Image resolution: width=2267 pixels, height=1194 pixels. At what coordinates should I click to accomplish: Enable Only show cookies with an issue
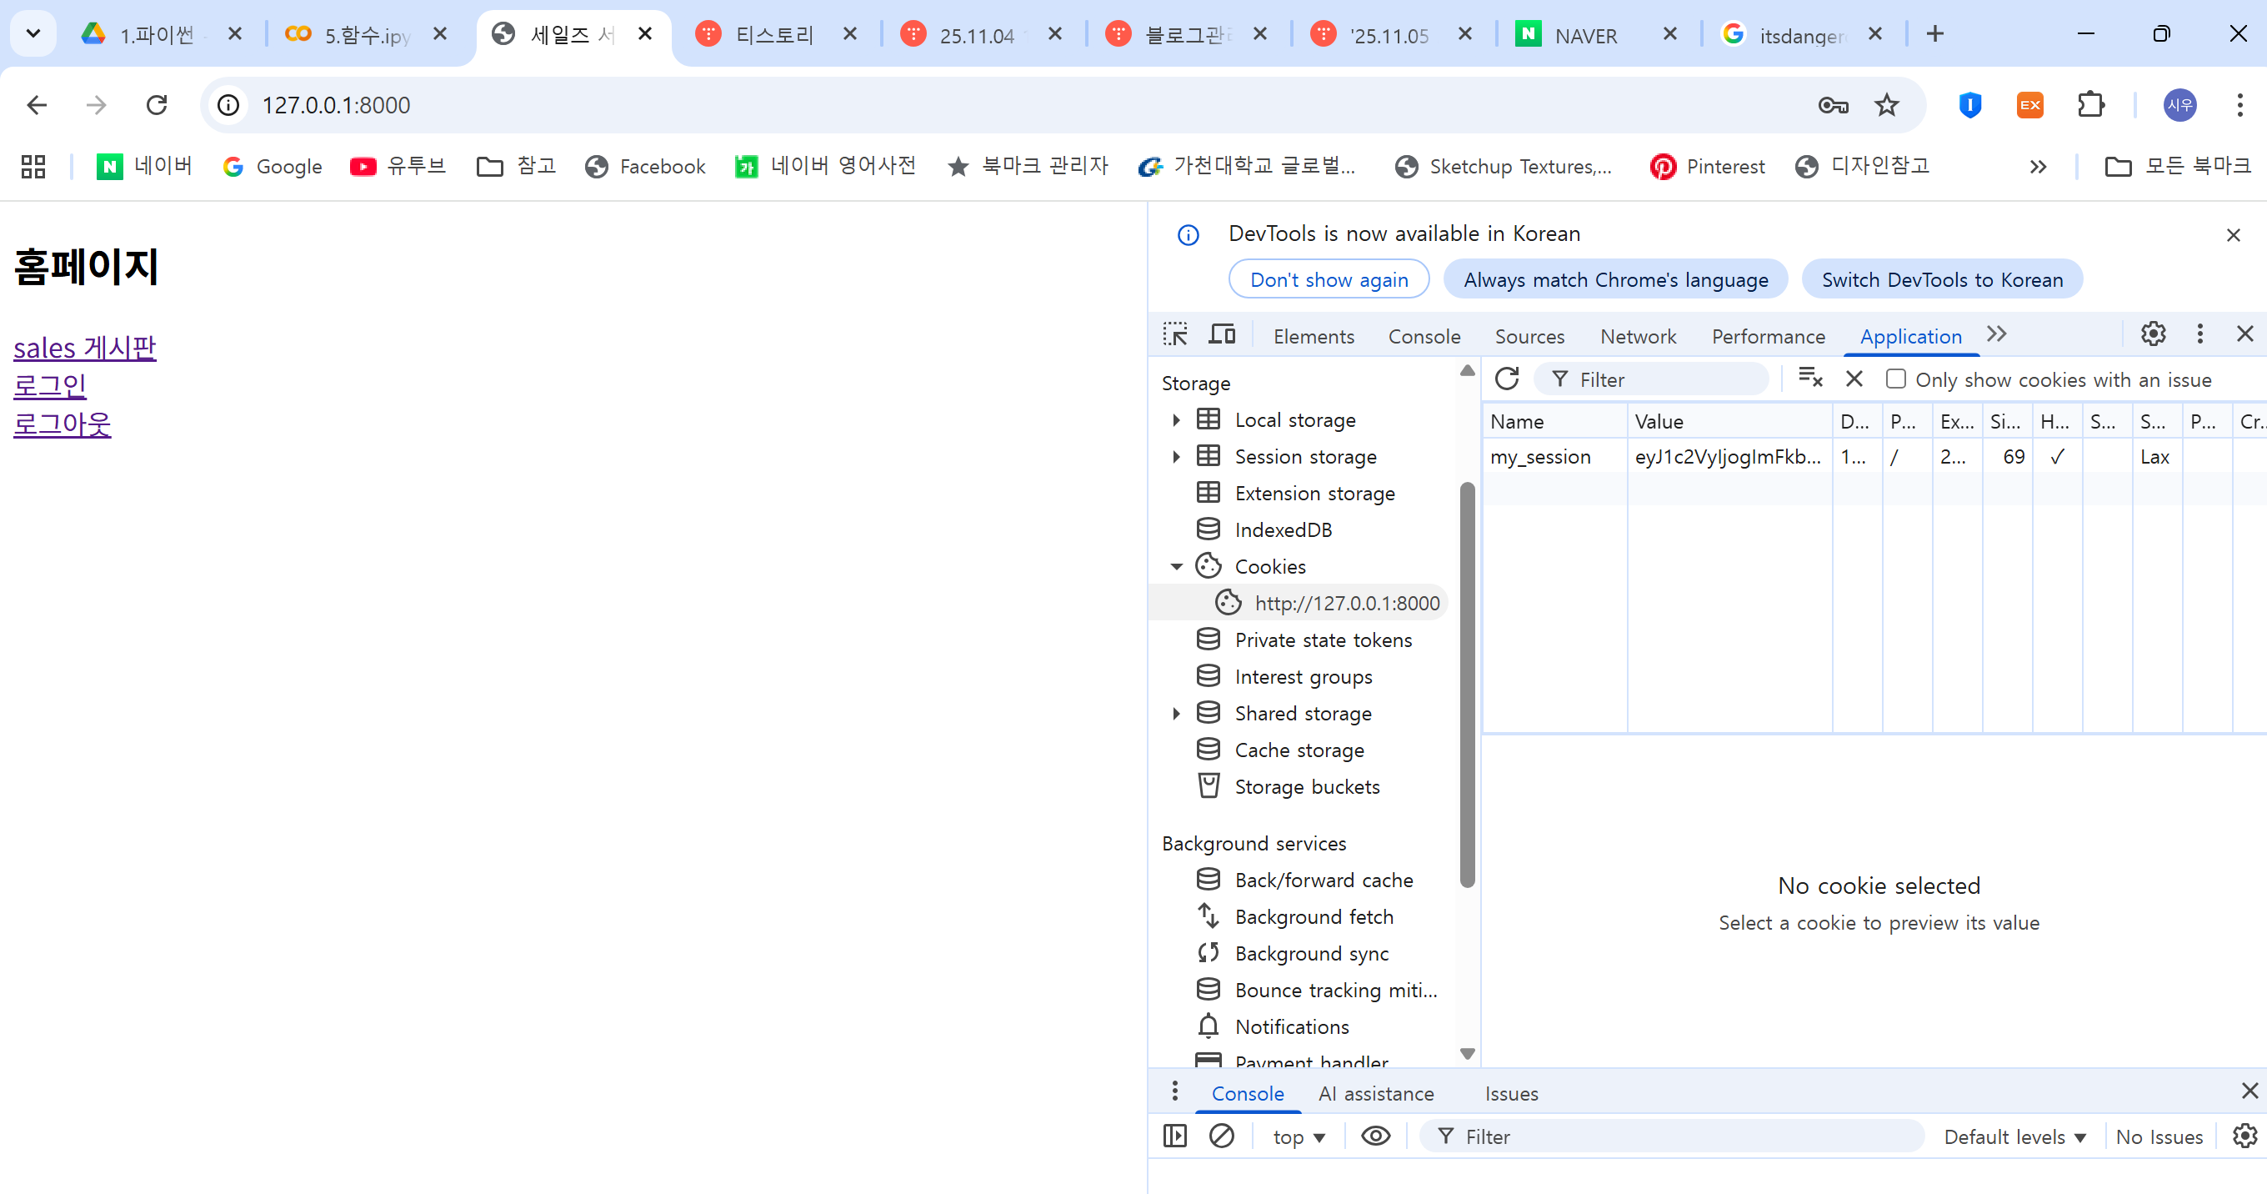coord(1895,379)
